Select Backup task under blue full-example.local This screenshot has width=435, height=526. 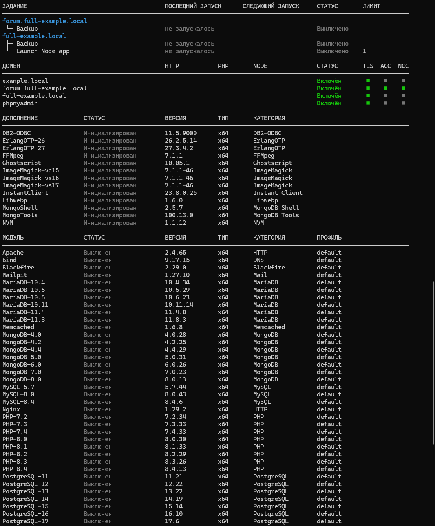27,44
